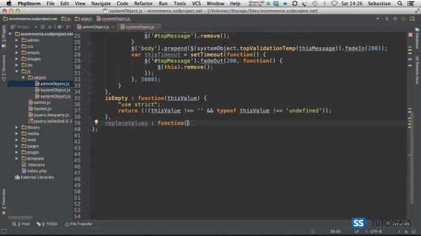
Task: Open the Project tool window side tab
Action: pos(3,37)
